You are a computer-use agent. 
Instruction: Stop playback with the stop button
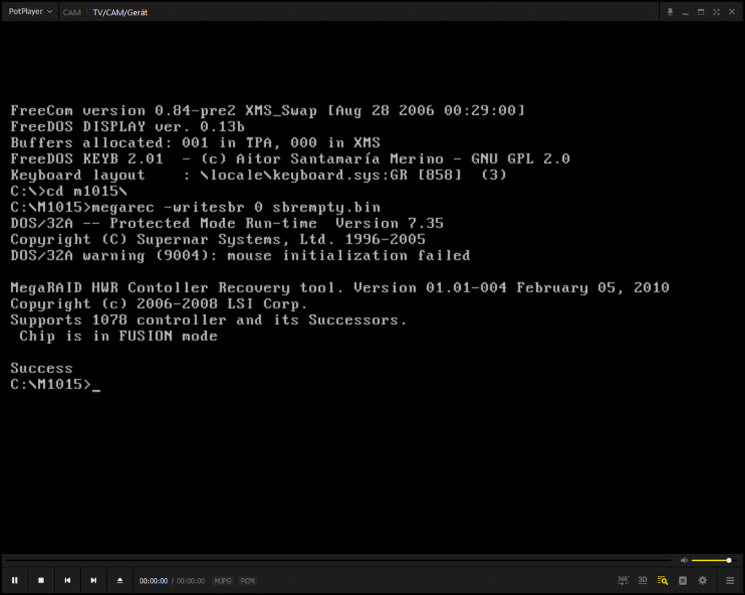(x=41, y=580)
